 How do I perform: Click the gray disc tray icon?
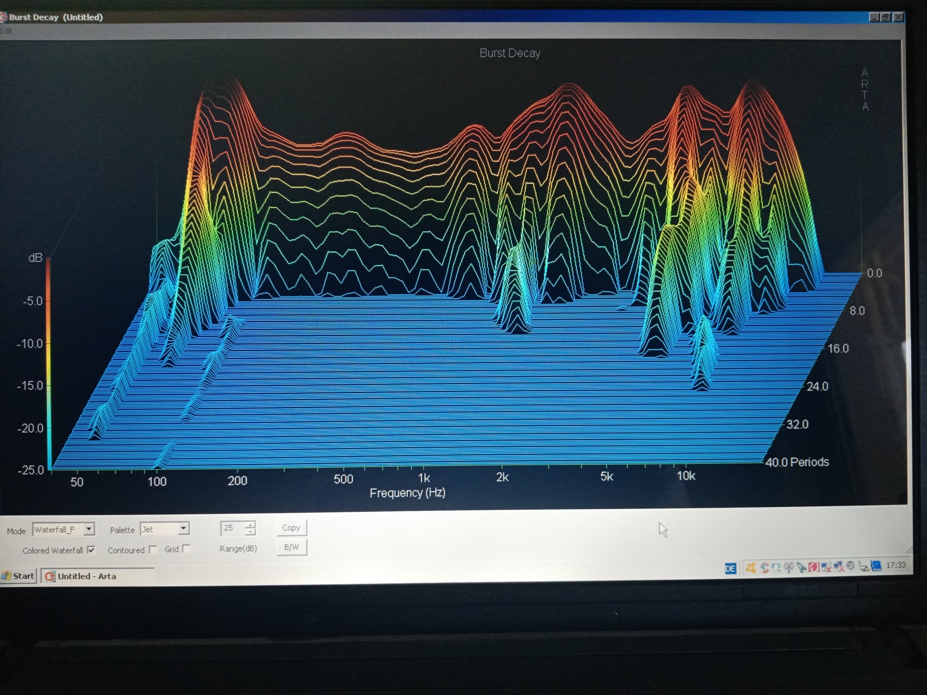tap(850, 565)
